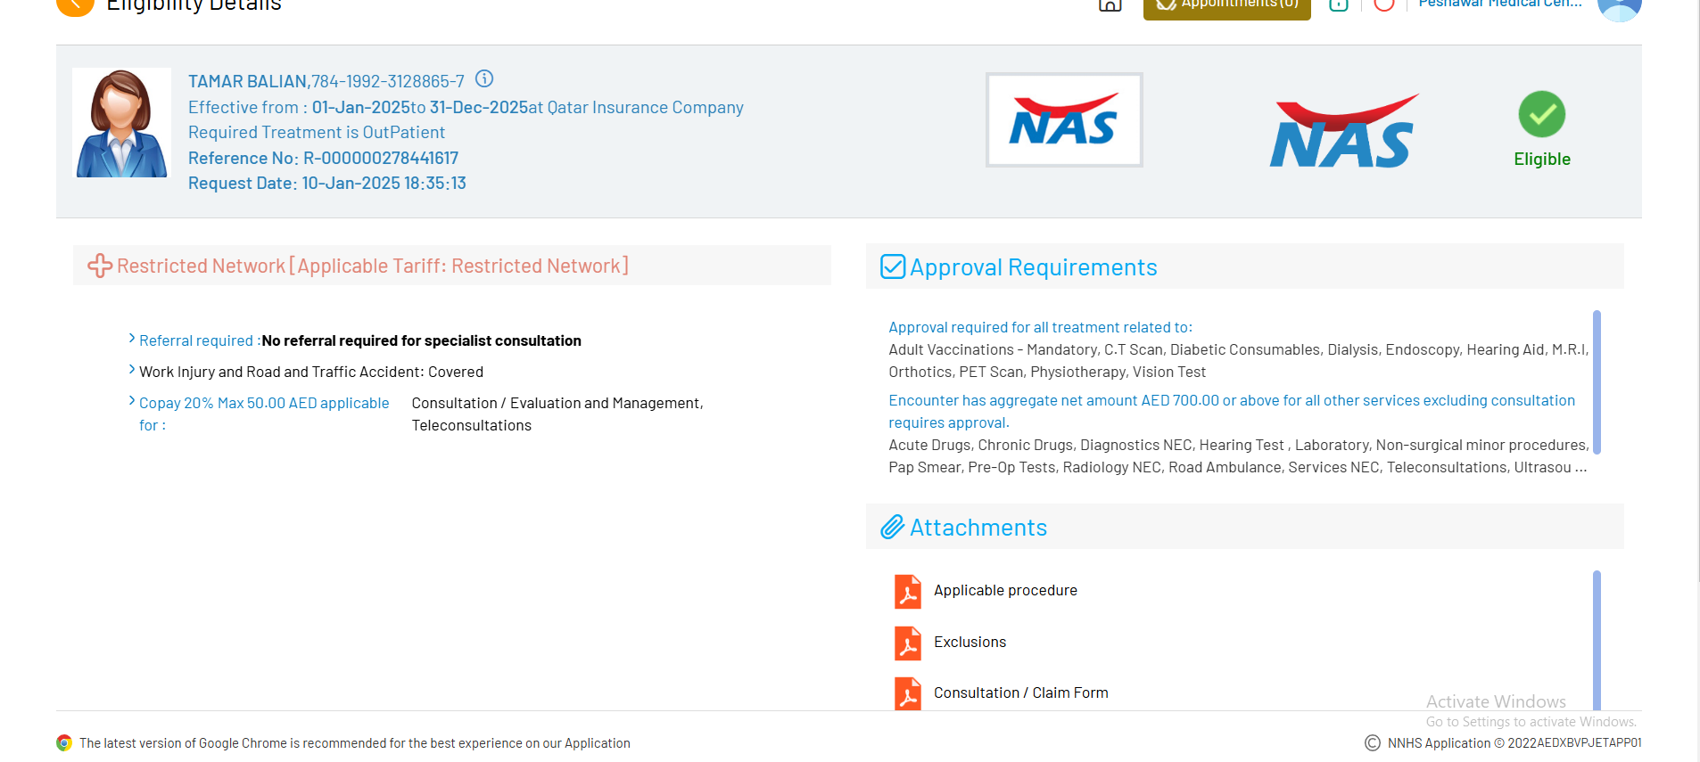Show member info icon beside 784-1992-3128865-7
Screen dimensions: 1700x762
click(x=484, y=79)
